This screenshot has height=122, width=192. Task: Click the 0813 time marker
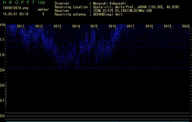57,26
